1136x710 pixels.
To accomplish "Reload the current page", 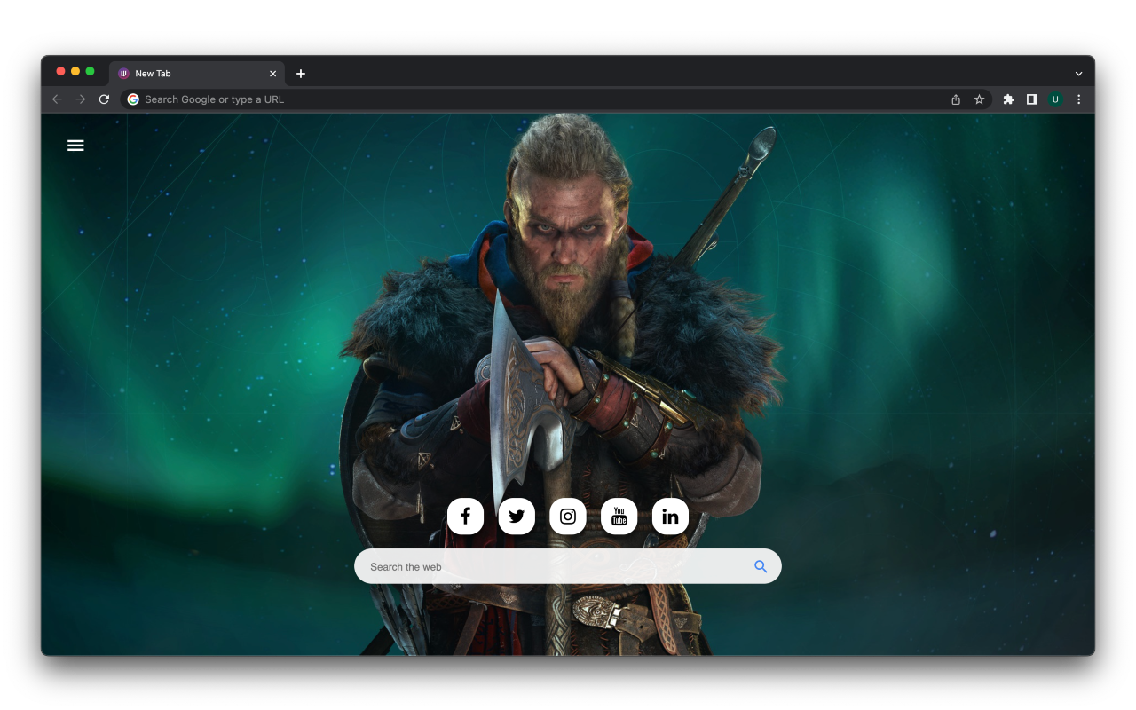I will (104, 99).
